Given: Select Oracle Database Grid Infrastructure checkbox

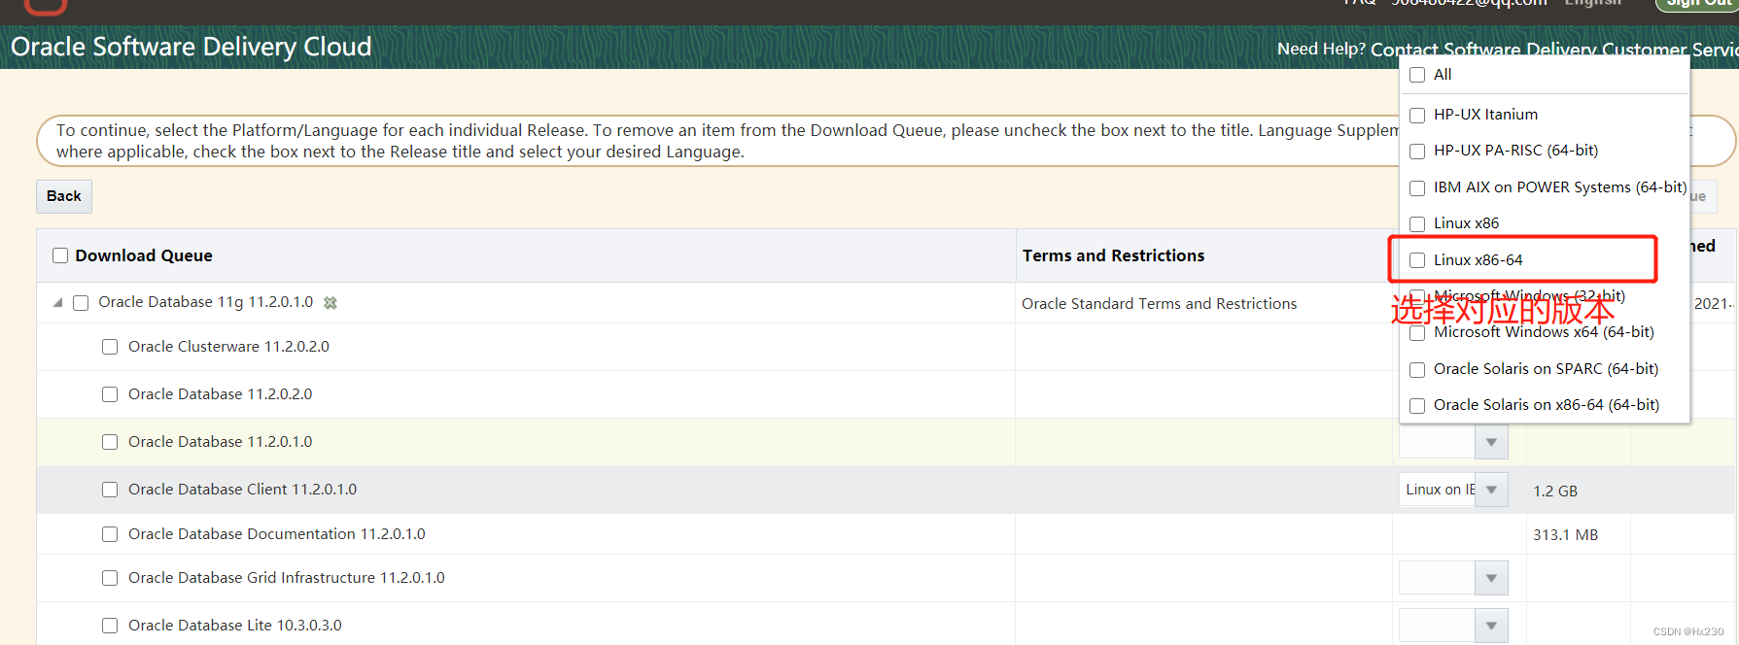Looking at the screenshot, I should [x=110, y=578].
